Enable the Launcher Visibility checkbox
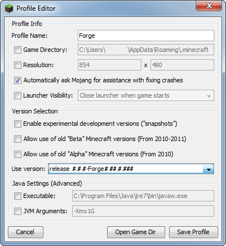226x246 pixels. coord(17,95)
